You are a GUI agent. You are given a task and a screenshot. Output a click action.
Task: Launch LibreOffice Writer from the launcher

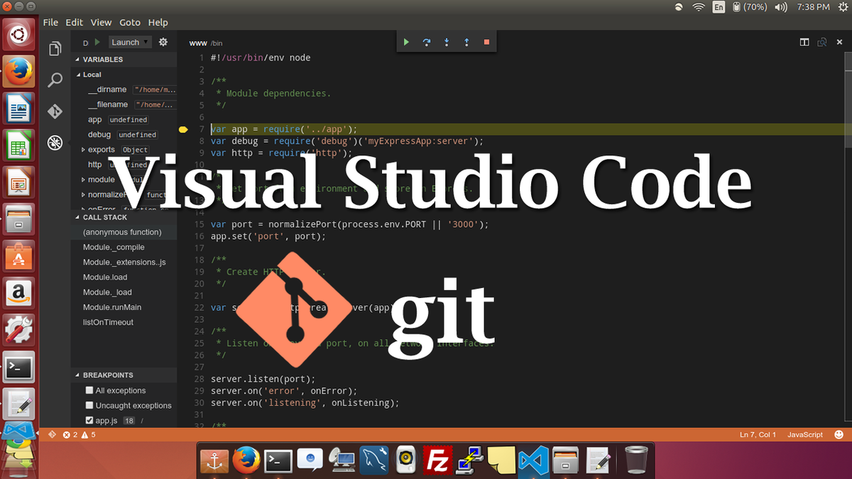tap(18, 110)
